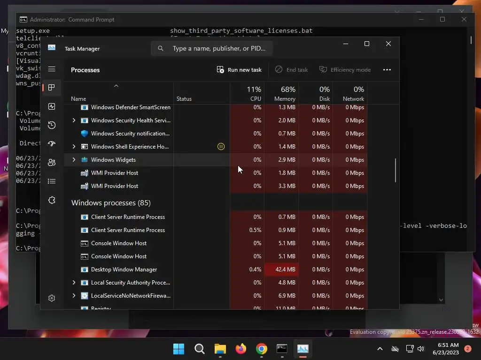This screenshot has height=360, width=481.
Task: Select the Processes sidebar icon
Action: point(52,88)
